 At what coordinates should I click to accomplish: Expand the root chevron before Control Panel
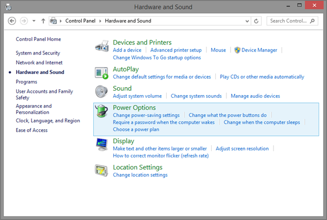coord(61,21)
